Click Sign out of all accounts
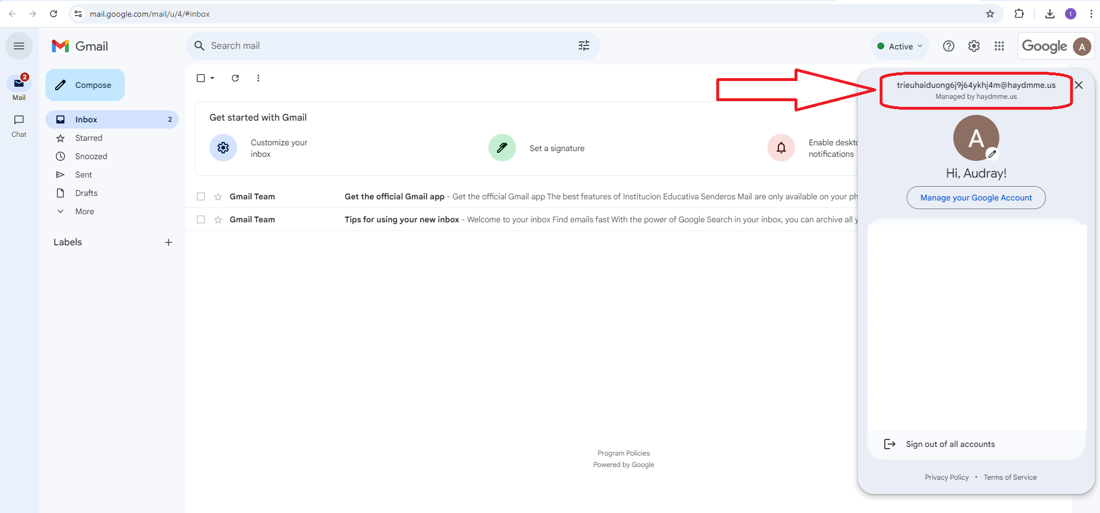1100x513 pixels. click(x=950, y=444)
